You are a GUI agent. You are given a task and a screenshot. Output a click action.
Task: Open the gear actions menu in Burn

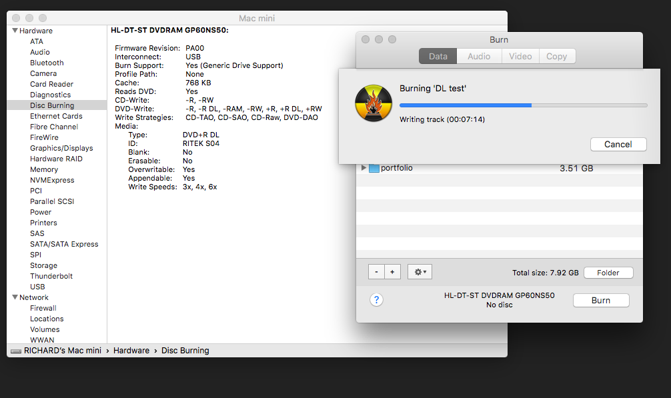click(420, 272)
